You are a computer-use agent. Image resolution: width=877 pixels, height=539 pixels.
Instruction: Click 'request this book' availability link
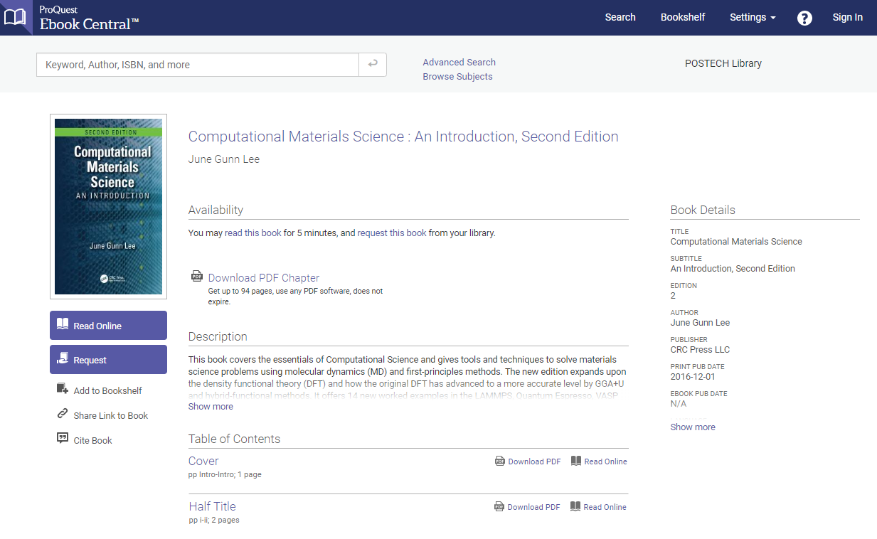point(392,233)
